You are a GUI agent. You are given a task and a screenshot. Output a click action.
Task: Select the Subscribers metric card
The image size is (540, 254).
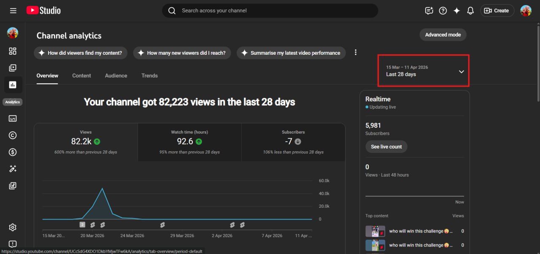click(293, 142)
